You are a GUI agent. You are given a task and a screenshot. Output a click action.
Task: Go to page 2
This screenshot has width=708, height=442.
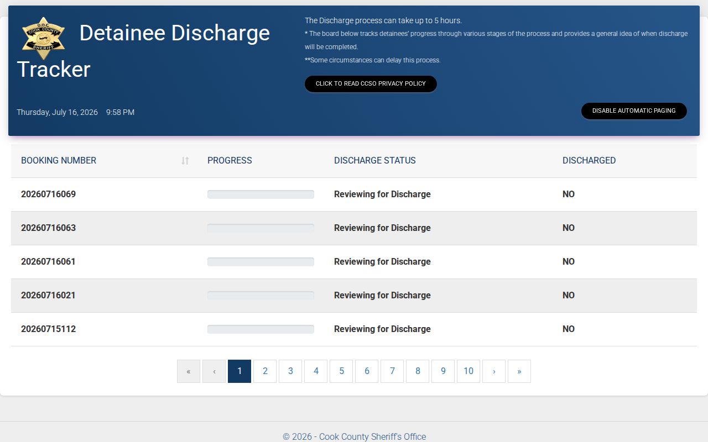click(x=265, y=371)
